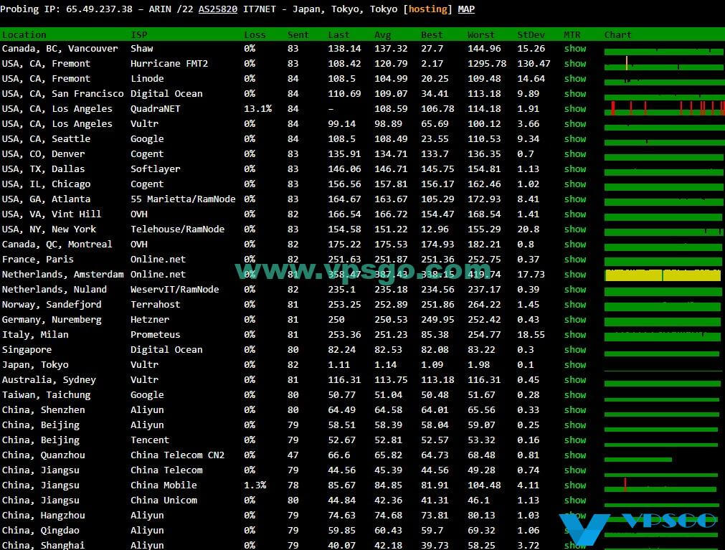This screenshot has width=725, height=550.
Task: Open the MAP link
Action: [466, 9]
